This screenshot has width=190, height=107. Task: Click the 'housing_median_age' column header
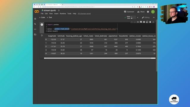74,36
